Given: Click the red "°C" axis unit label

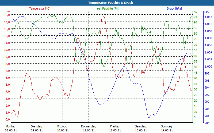Looking at the screenshot, I should pos(8,12).
